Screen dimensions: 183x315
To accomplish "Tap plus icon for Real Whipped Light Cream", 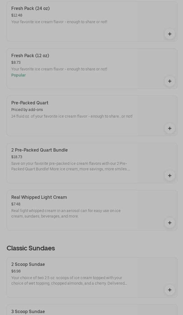I will pos(170,223).
